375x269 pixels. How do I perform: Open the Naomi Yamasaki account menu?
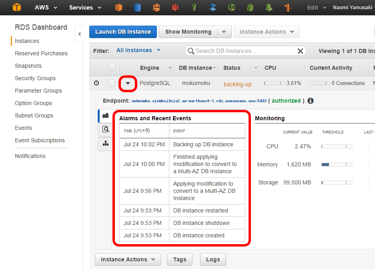354,8
